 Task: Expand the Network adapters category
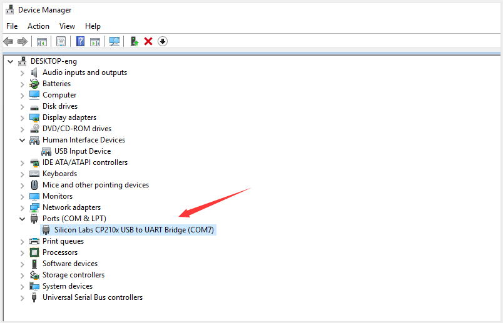click(x=23, y=207)
